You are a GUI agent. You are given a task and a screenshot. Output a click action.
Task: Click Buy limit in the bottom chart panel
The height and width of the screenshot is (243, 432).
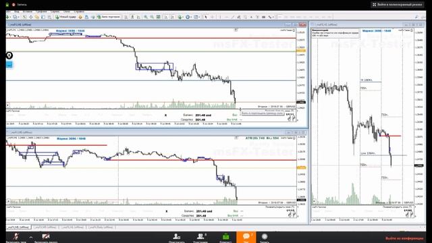click(x=233, y=216)
